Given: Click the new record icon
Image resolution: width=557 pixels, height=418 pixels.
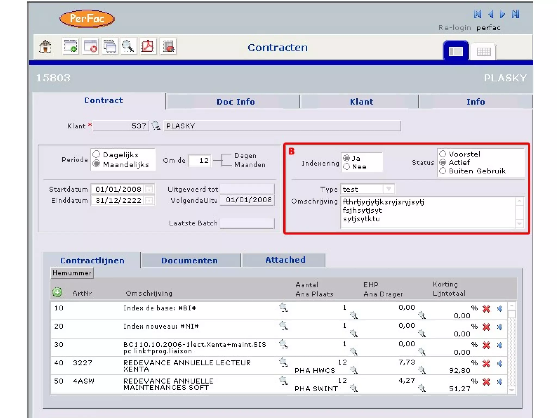Looking at the screenshot, I should [x=70, y=47].
